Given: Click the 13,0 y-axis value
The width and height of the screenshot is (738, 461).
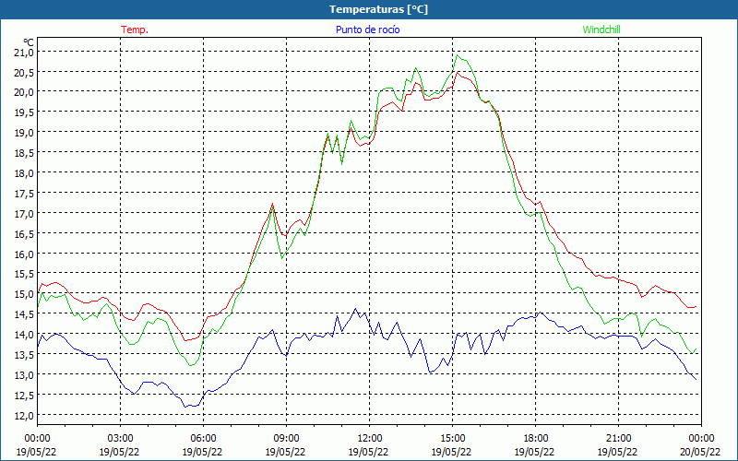Looking at the screenshot, I should (x=24, y=375).
